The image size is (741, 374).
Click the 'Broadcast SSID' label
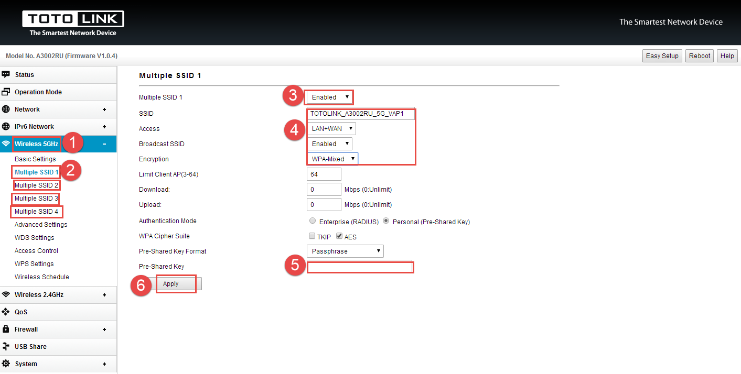point(162,144)
